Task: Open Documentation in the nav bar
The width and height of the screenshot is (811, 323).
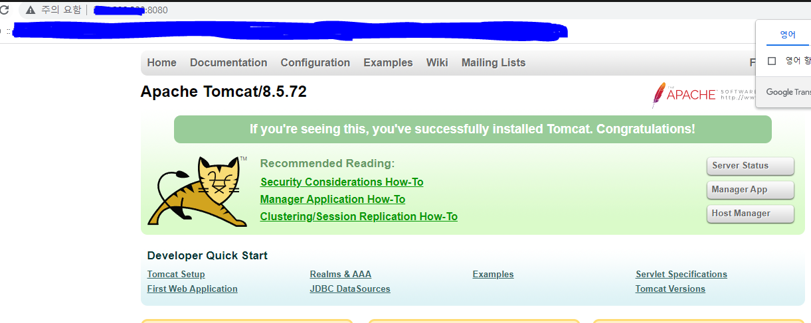Action: coord(228,63)
